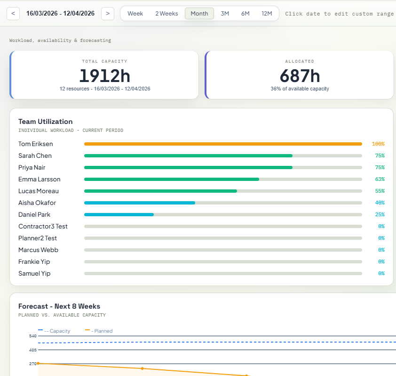
Task: Click the Forecast - Next 8 Weeks heading
Action: (x=60, y=306)
